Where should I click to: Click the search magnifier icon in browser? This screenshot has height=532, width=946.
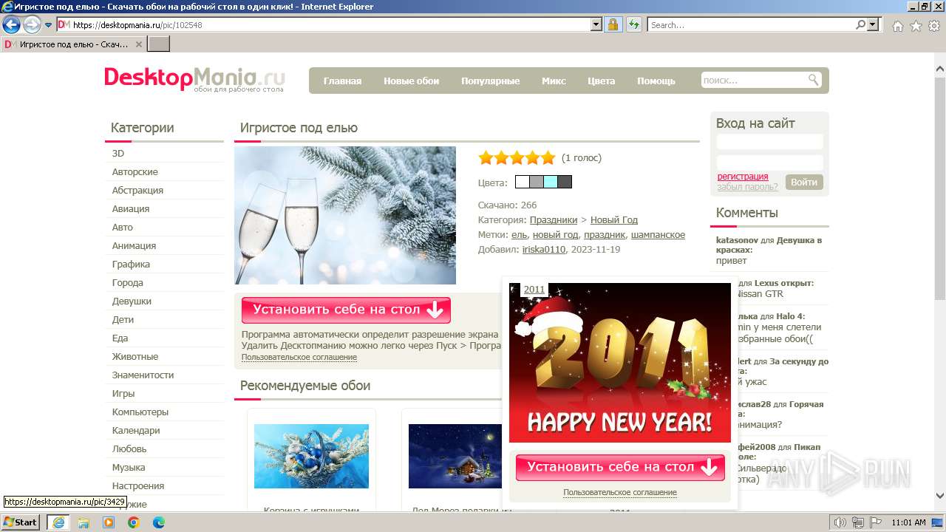(860, 24)
